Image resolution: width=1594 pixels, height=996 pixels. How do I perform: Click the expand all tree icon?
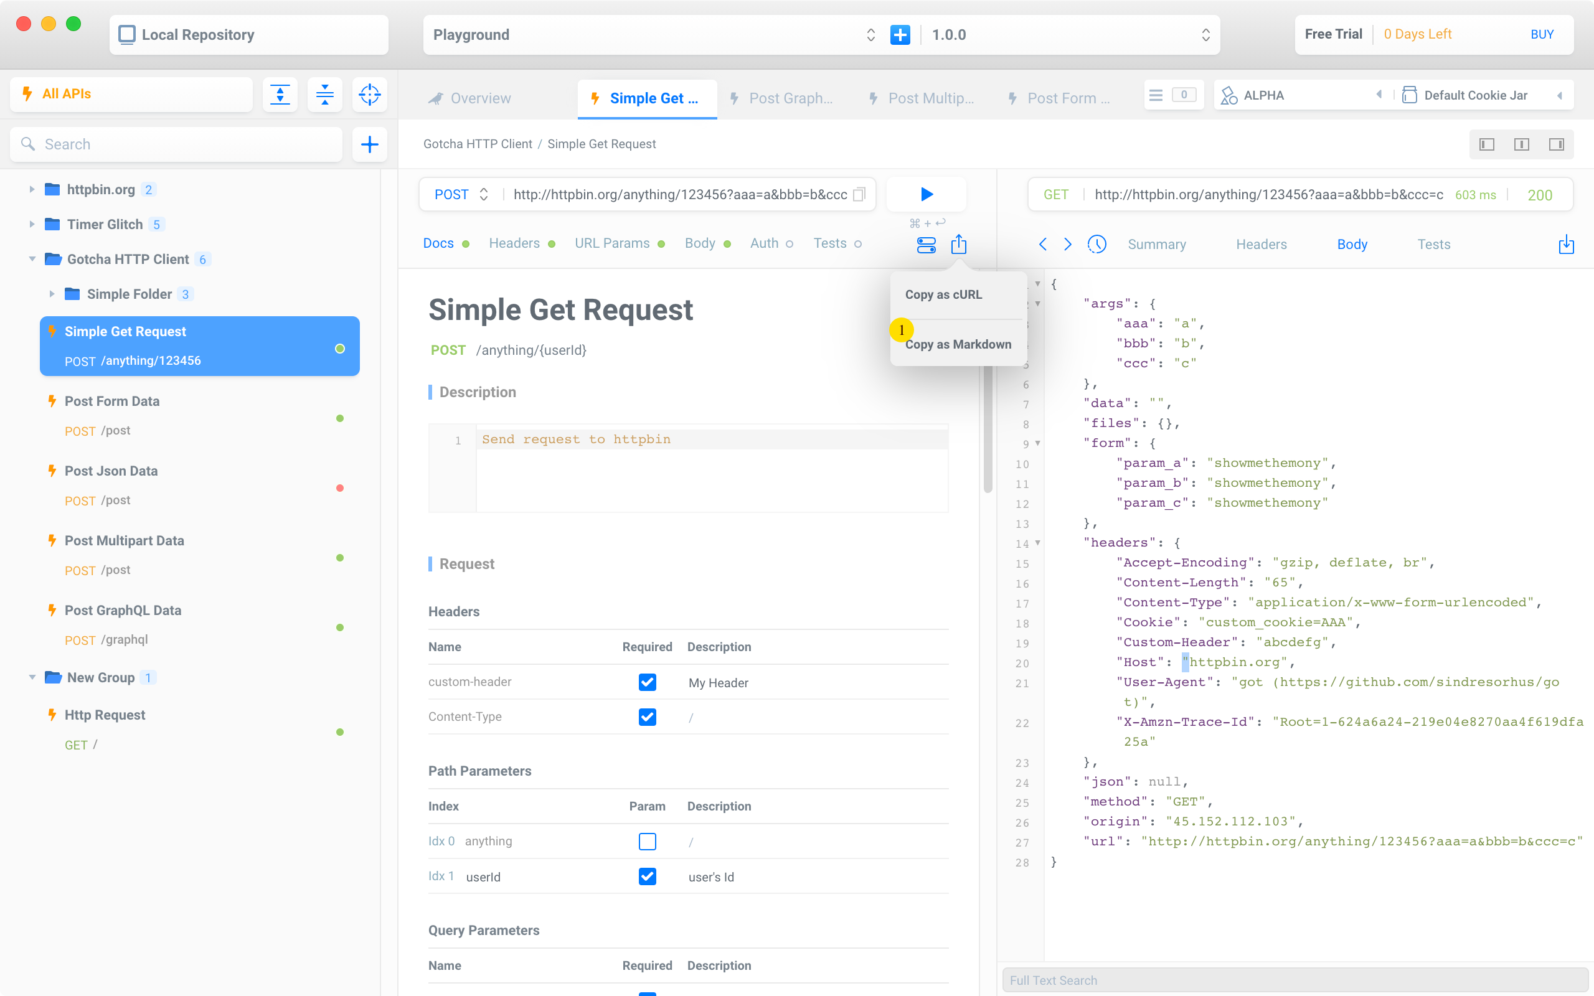[280, 94]
